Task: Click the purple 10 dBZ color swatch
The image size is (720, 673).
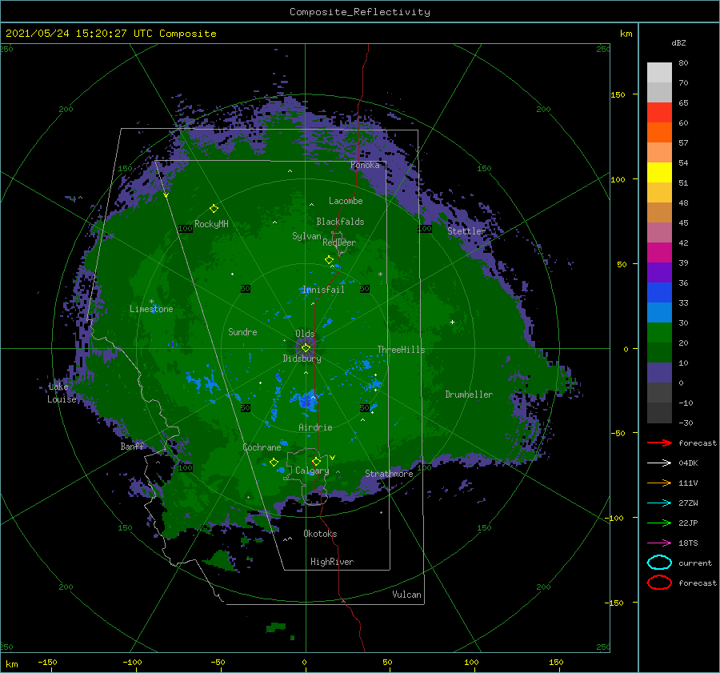Action: [x=659, y=372]
